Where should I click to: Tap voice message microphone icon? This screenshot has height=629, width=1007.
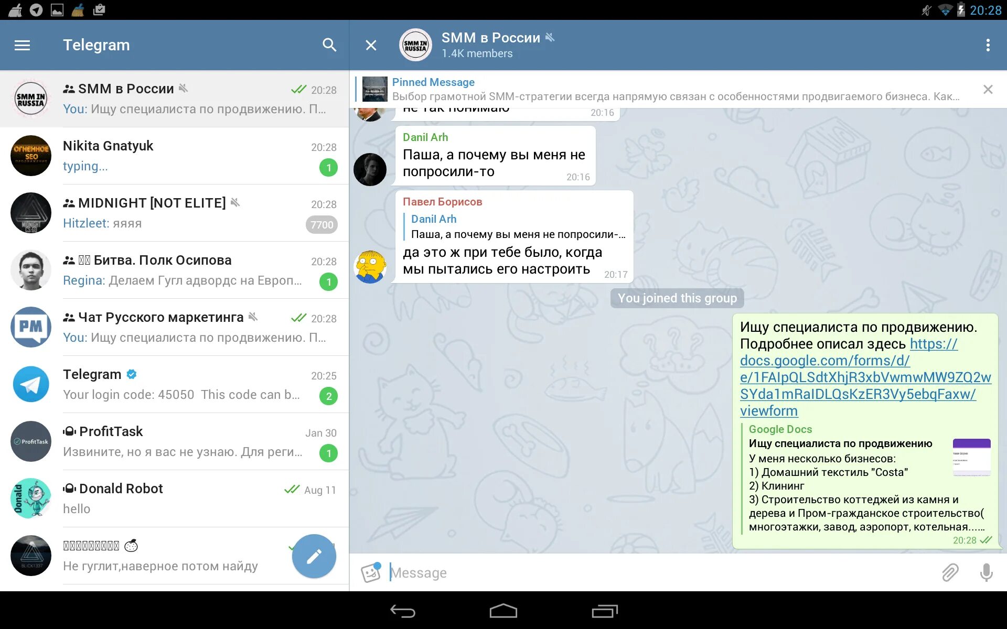pos(987,572)
